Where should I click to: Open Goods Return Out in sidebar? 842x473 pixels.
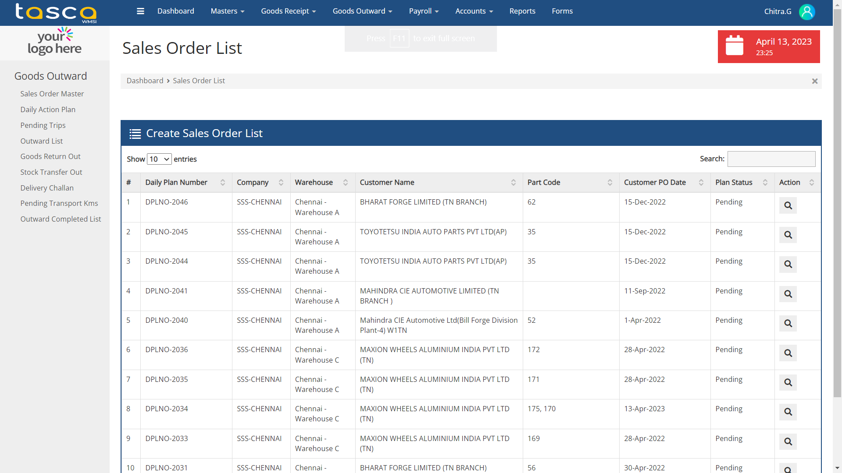point(50,156)
